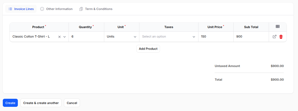Switch to the Other Information tab

(56, 9)
